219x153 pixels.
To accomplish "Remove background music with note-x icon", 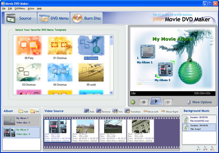I will click(x=205, y=148).
